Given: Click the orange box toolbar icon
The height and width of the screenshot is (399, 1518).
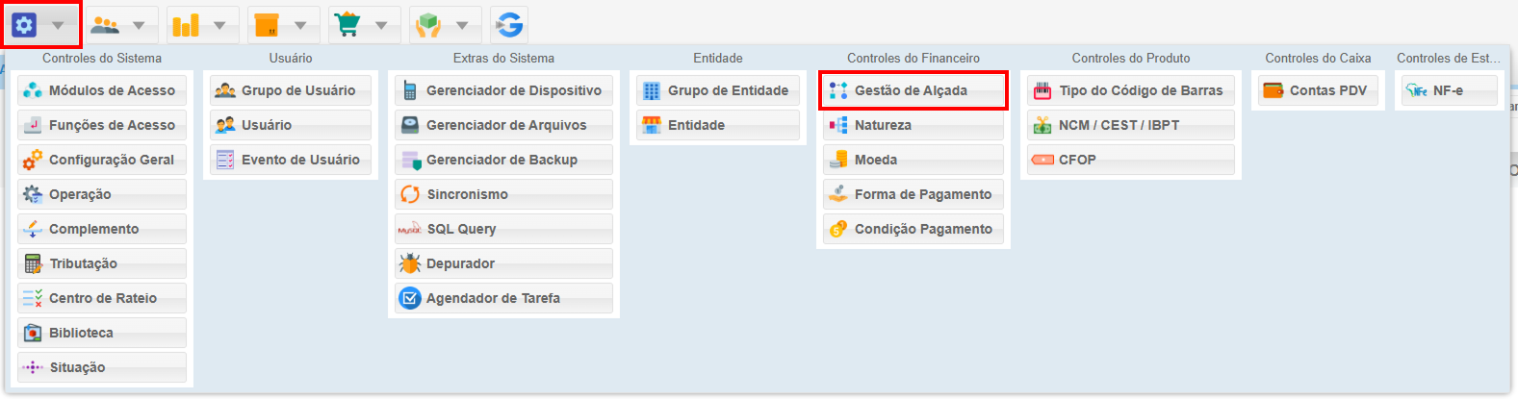Looking at the screenshot, I should coord(267,25).
